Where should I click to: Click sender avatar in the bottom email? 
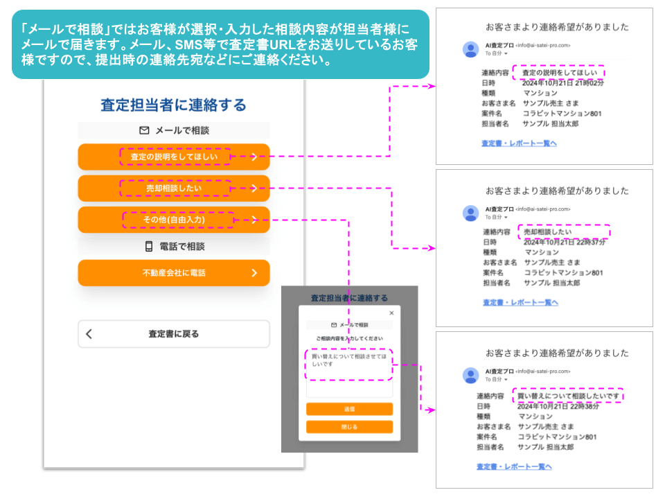(x=471, y=376)
